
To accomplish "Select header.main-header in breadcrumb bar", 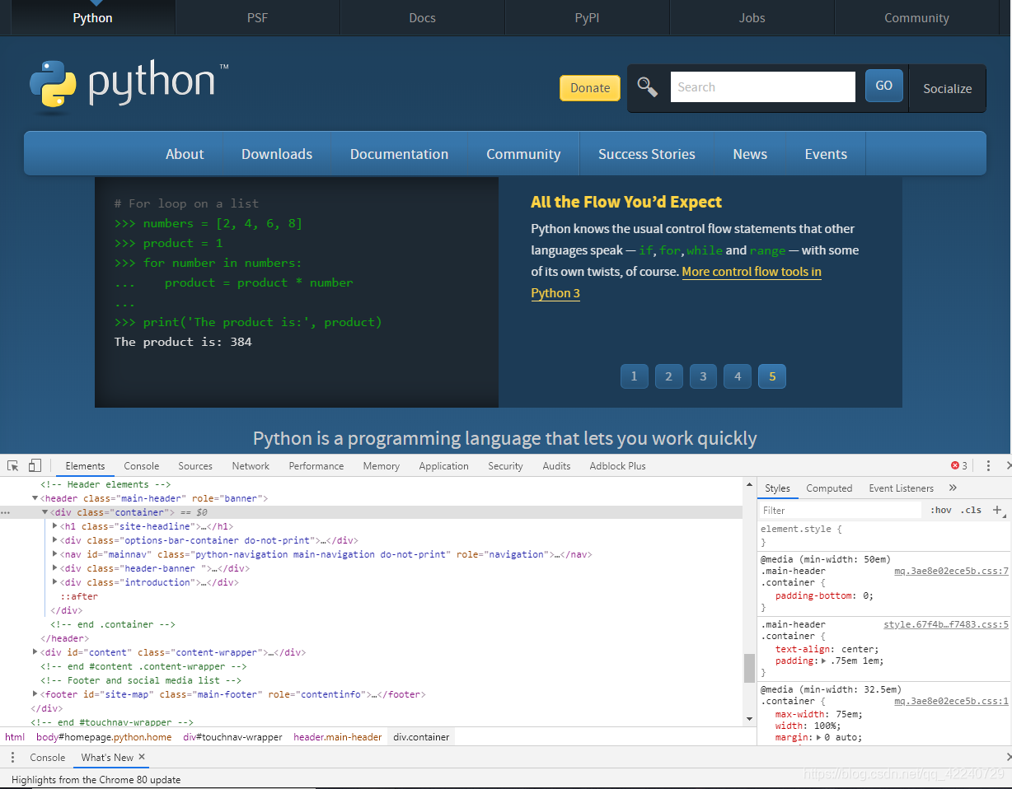I will coord(338,737).
